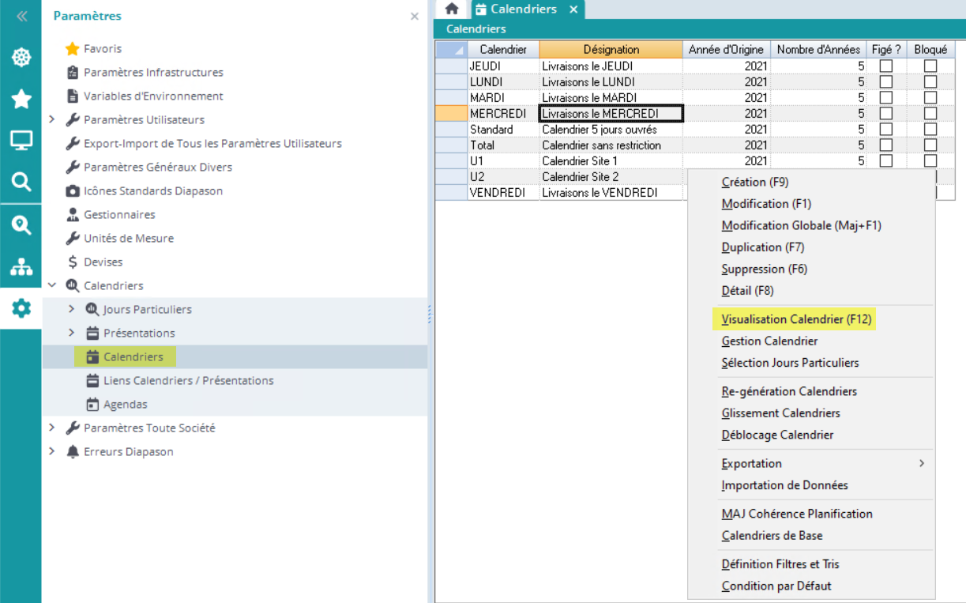
Task: Open the favorites star in left sidebar
Action: point(21,99)
